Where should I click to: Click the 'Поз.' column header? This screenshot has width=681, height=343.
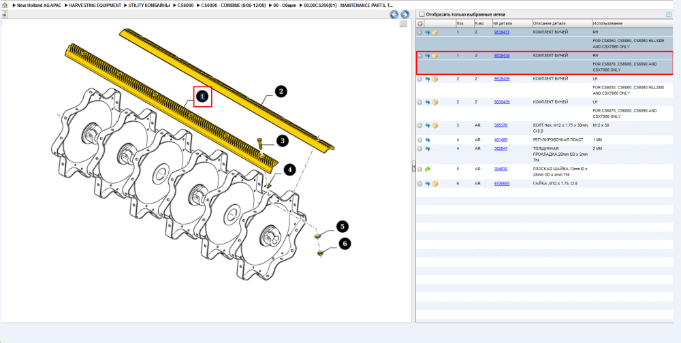coord(464,23)
